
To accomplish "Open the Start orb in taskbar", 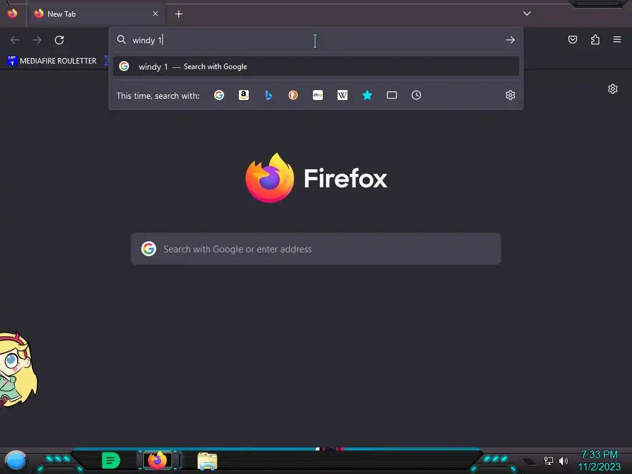I will tap(15, 460).
